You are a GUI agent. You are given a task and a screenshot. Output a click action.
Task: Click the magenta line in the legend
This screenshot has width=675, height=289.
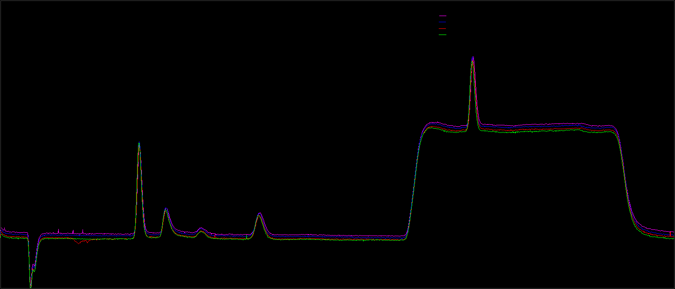point(443,16)
